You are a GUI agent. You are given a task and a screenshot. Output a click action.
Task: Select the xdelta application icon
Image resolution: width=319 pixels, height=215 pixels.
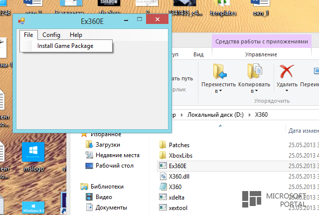(163, 197)
